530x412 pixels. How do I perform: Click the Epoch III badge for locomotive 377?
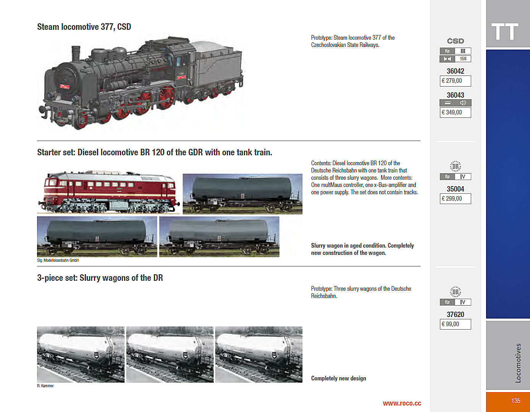click(455, 51)
